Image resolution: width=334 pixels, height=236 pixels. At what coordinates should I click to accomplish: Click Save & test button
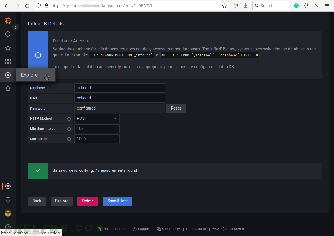click(x=117, y=201)
